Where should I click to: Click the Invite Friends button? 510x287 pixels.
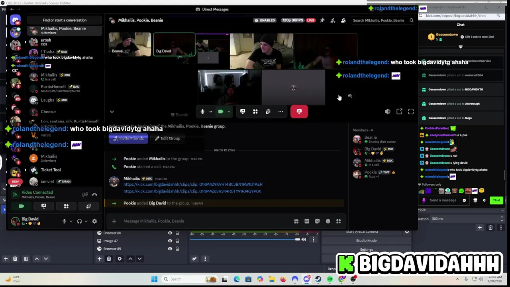pos(128,138)
